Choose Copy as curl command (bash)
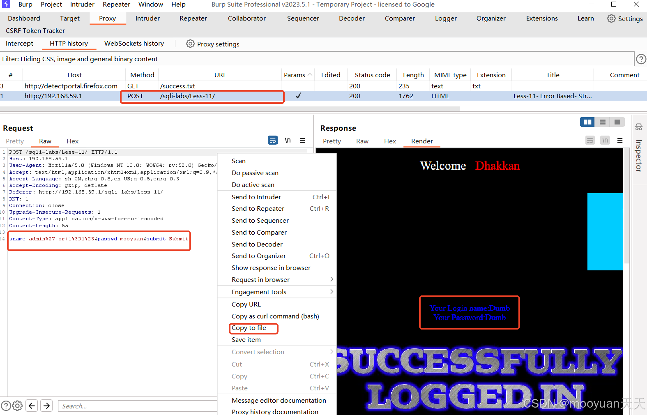 [277, 316]
